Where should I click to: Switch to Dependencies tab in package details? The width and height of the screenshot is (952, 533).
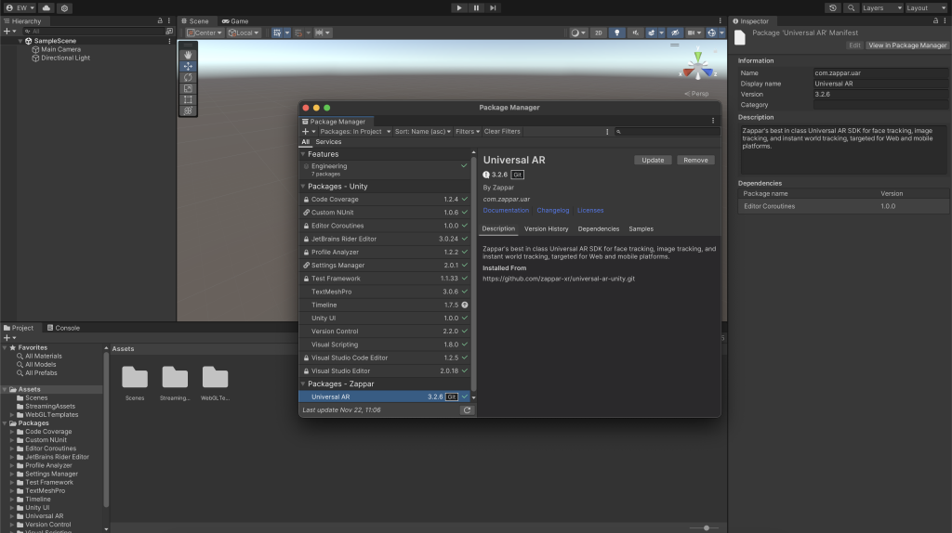[x=599, y=229]
